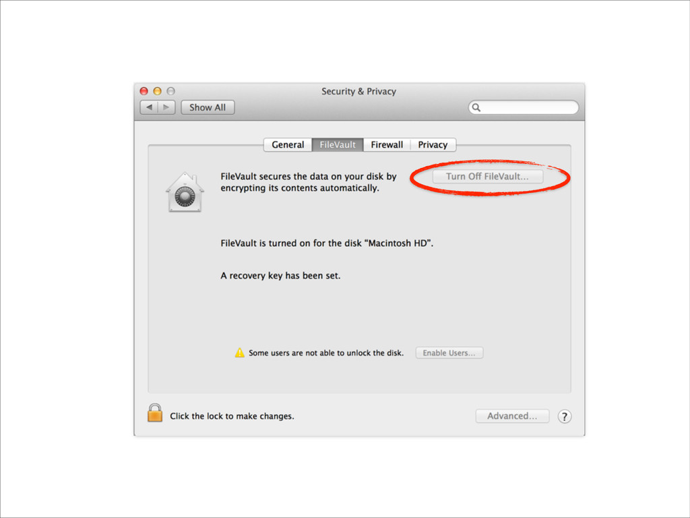The width and height of the screenshot is (690, 518).
Task: Click the gray zoom window button
Action: tap(170, 91)
